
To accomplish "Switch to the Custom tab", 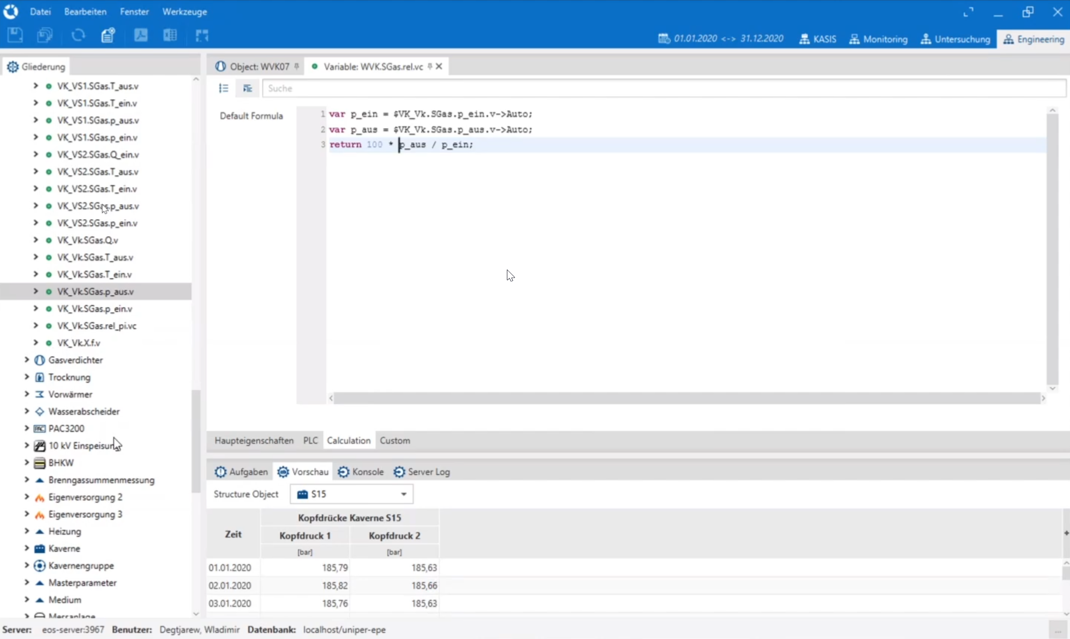I will 395,440.
